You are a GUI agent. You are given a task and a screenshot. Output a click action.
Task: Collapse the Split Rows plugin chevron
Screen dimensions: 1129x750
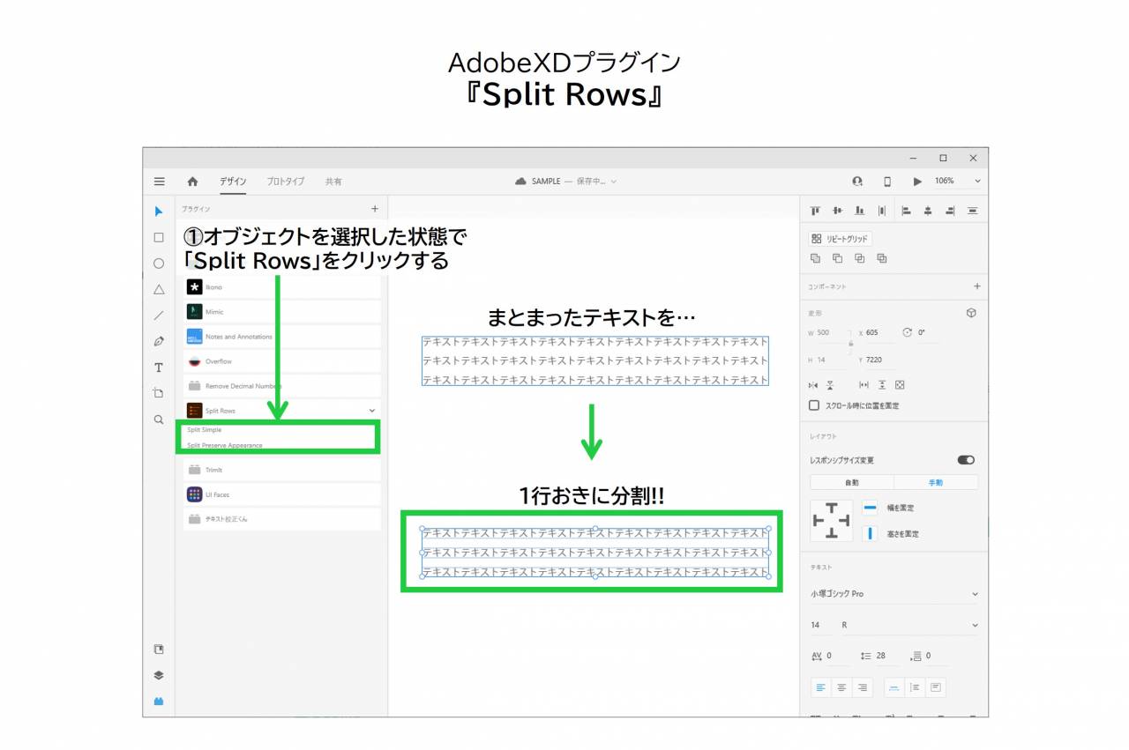click(x=372, y=411)
